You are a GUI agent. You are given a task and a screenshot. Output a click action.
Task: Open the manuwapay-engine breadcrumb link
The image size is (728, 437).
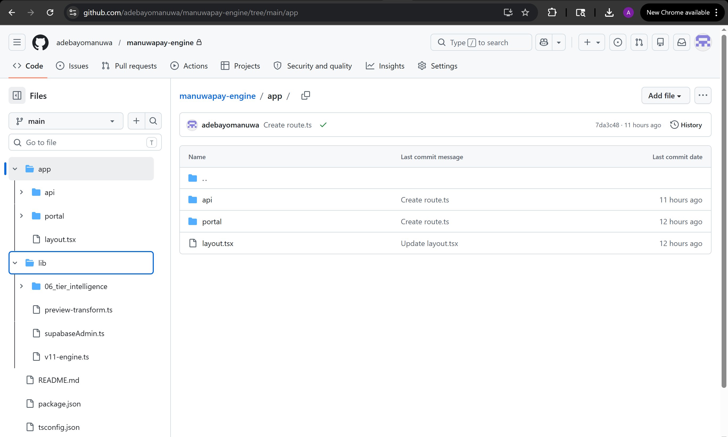click(217, 96)
